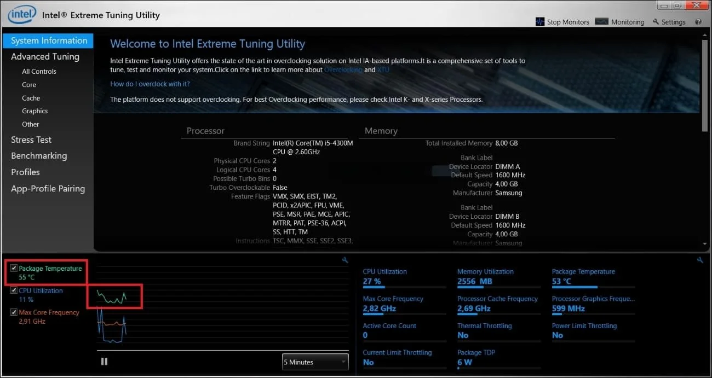712x378 pixels.
Task: Select Other under Advanced Tuning
Action: [30, 124]
